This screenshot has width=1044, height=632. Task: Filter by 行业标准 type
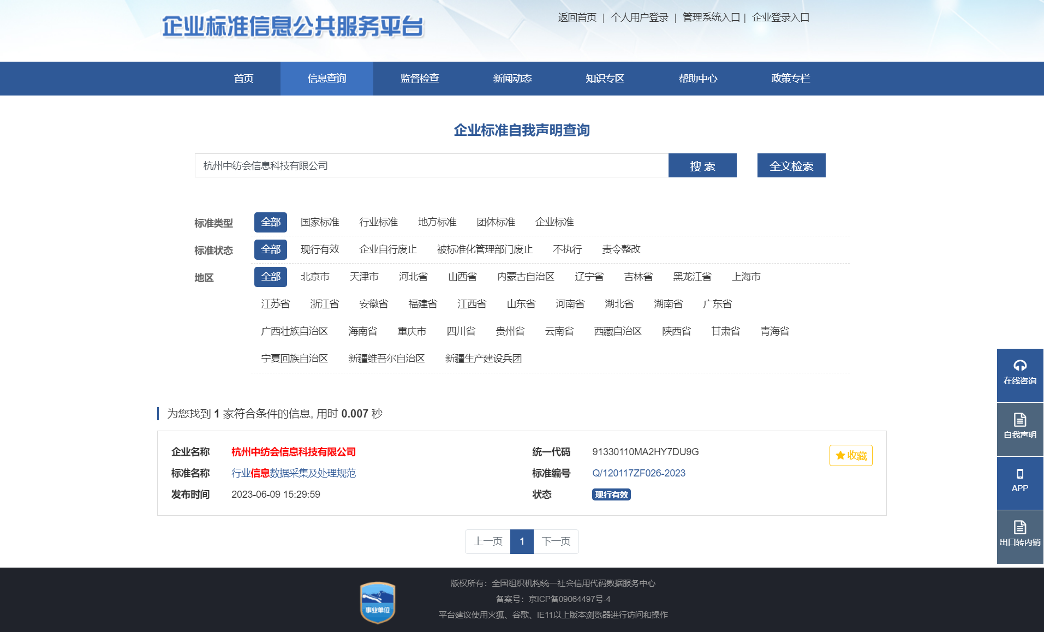(x=378, y=222)
